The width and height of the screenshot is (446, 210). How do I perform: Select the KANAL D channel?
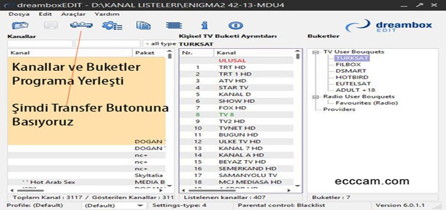coord(236,94)
